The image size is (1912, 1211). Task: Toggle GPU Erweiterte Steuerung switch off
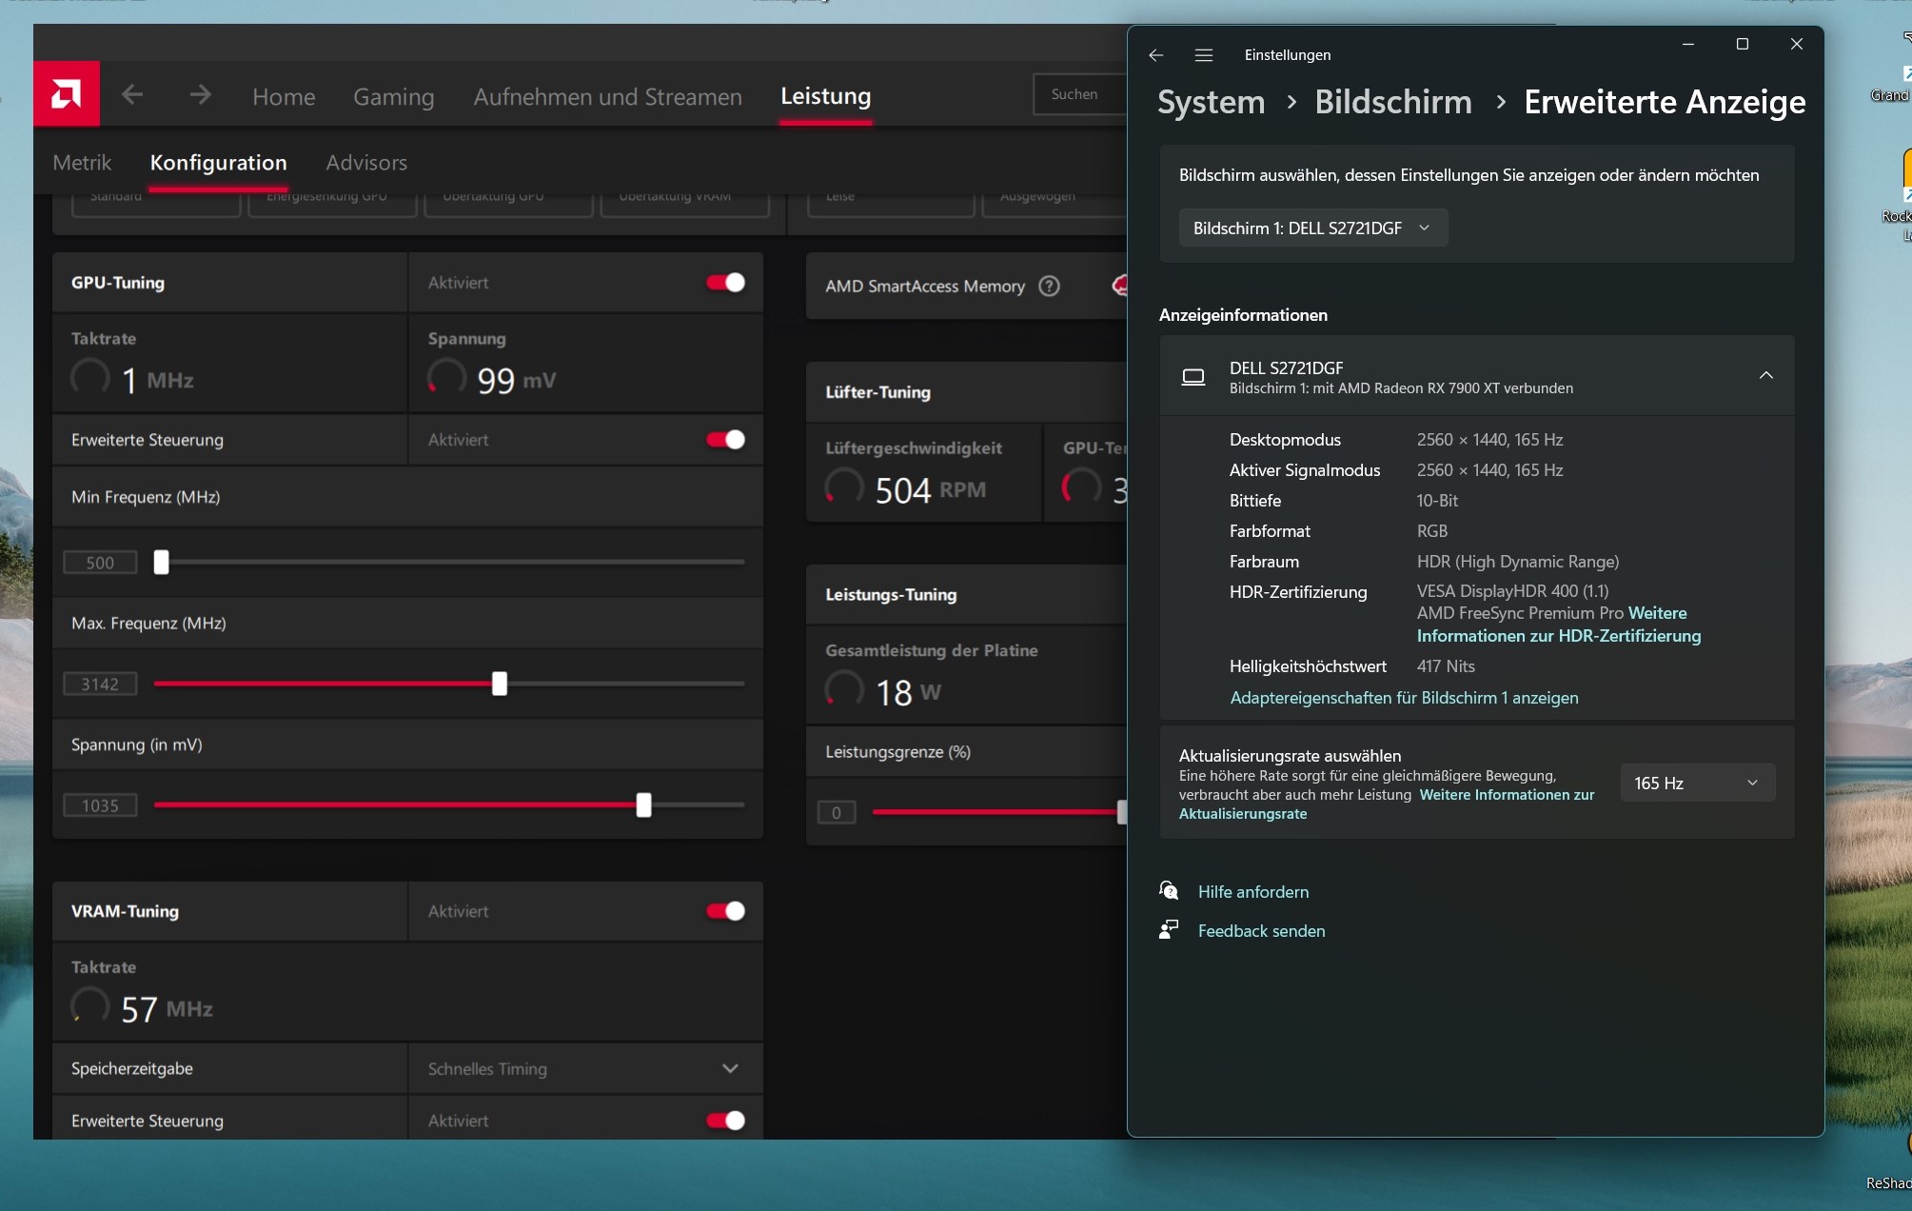point(725,440)
